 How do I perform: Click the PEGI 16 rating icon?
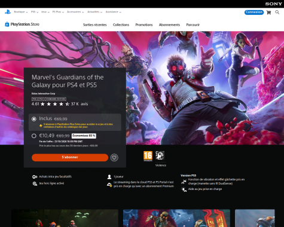coord(148,156)
